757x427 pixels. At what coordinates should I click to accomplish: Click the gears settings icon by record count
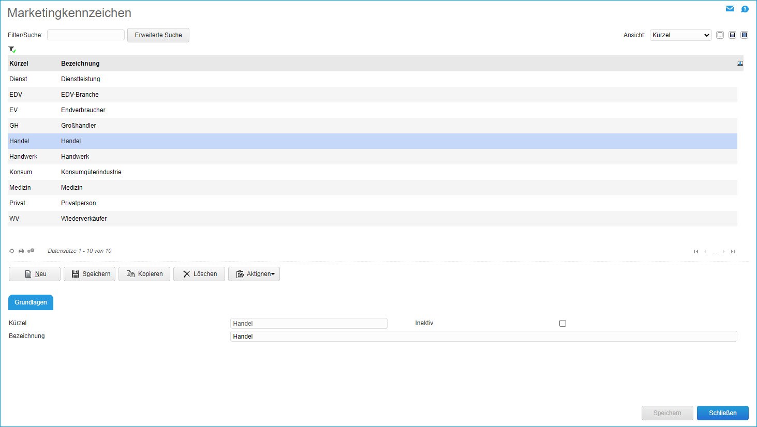[x=31, y=251]
